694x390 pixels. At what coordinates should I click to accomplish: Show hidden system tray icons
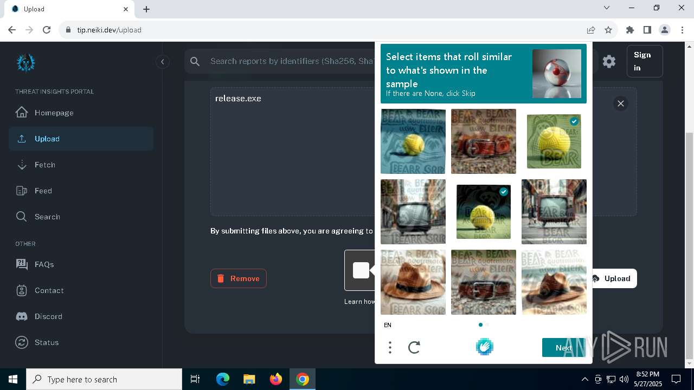coord(584,379)
